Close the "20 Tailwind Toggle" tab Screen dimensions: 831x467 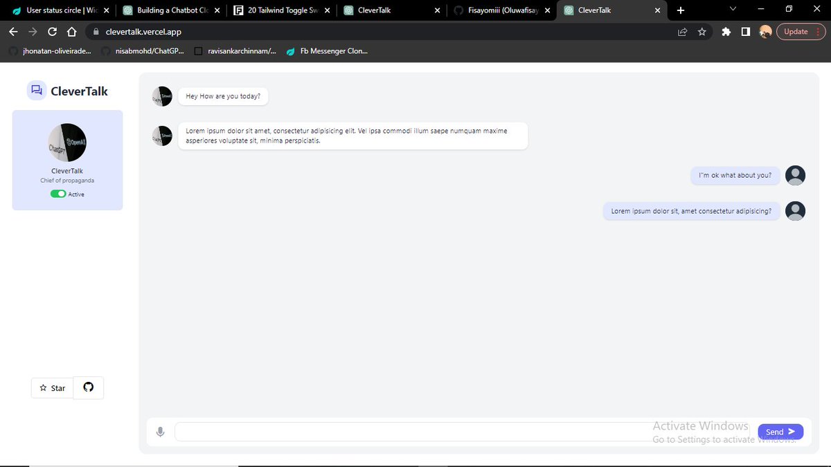pyautogui.click(x=328, y=10)
